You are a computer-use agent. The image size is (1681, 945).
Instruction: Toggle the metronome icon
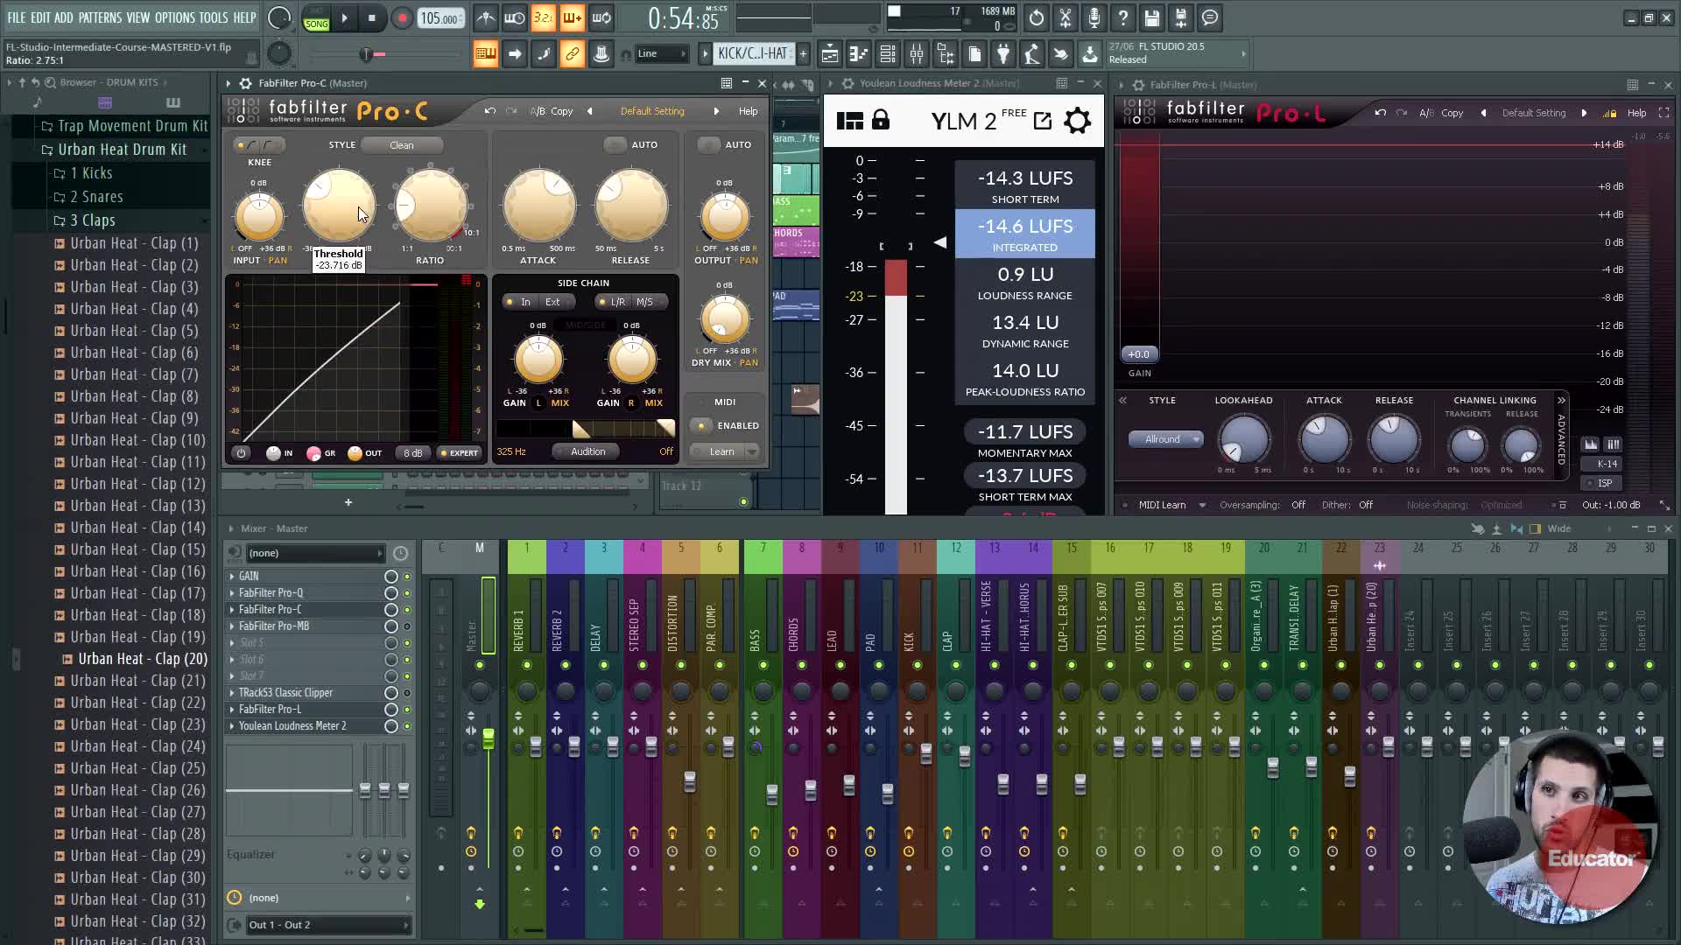coord(486,18)
